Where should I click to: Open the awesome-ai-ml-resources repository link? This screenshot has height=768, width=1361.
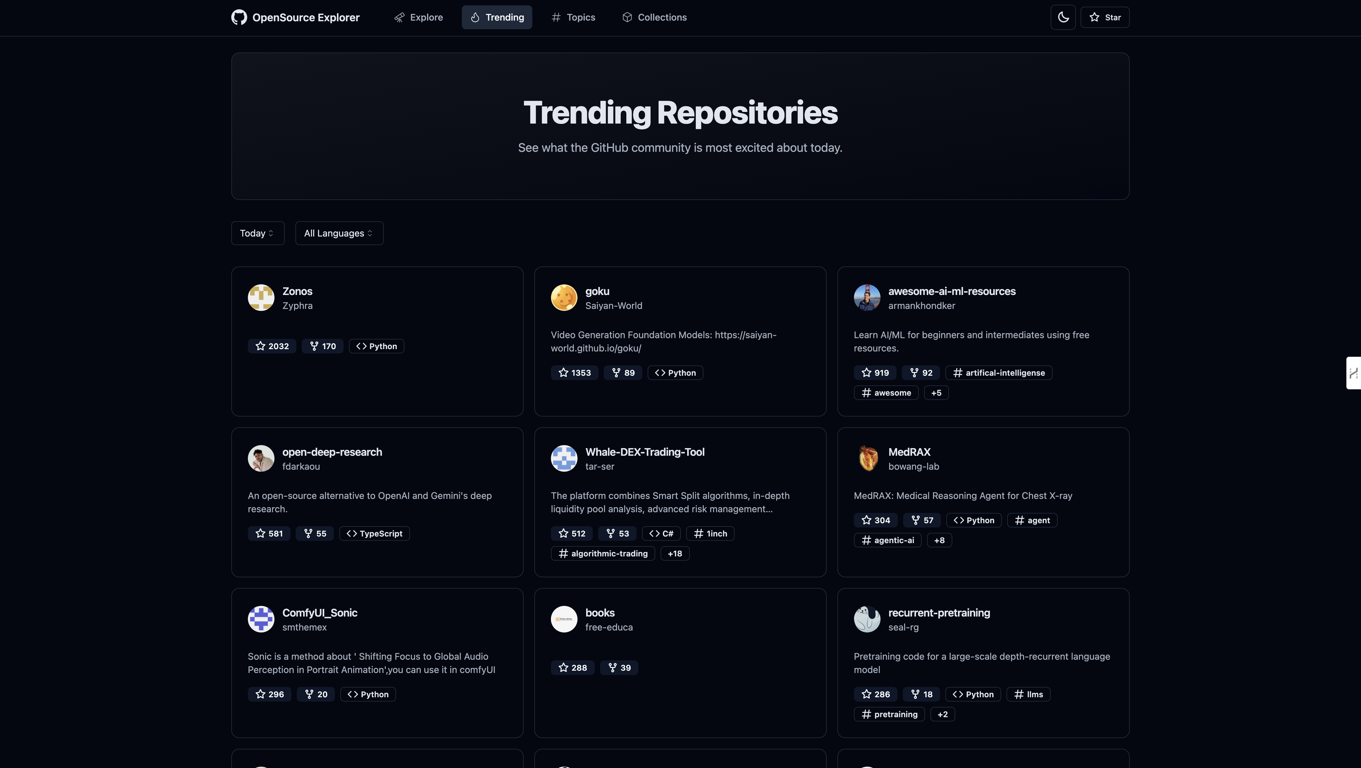coord(952,291)
